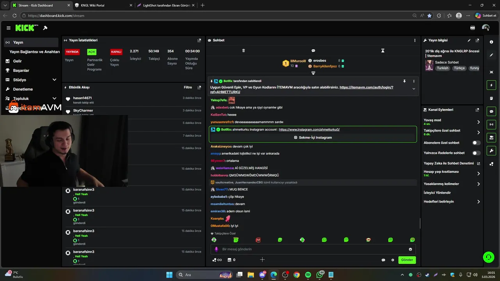
Task: Click the trash clear-chat icon
Action: 243,51
